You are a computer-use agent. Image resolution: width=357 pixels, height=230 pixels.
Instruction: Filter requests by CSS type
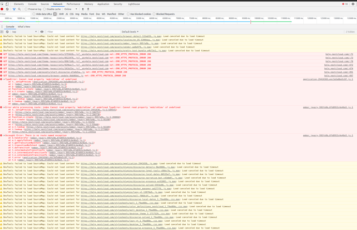[x=71, y=14]
